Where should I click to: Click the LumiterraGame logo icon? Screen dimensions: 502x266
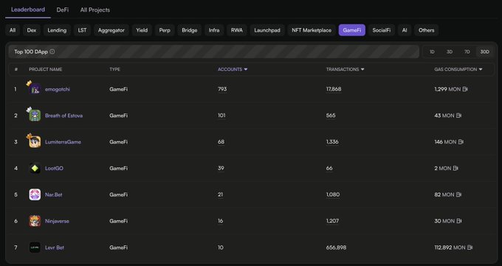[35, 141]
